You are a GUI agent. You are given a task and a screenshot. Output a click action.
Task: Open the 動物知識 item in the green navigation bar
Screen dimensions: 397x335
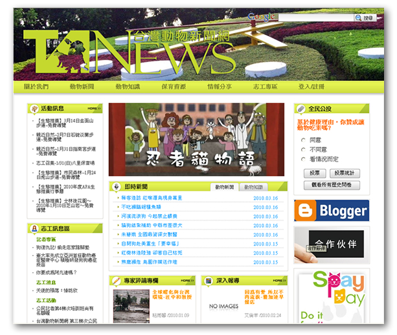tap(128, 87)
